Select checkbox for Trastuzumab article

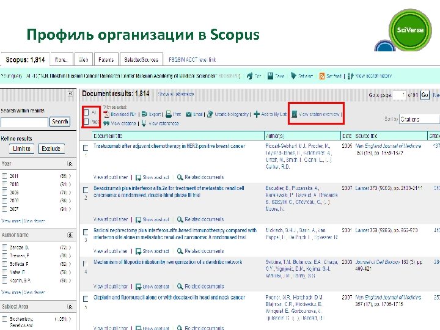86,148
